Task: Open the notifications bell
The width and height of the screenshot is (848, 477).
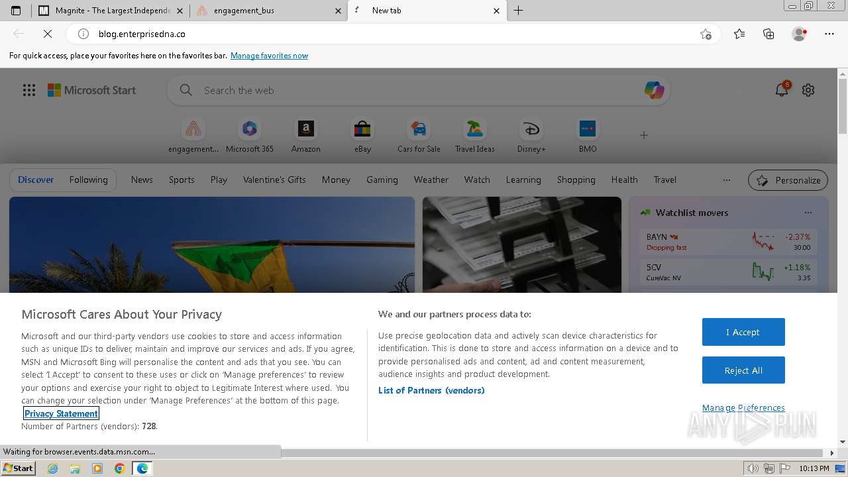Action: (x=782, y=90)
